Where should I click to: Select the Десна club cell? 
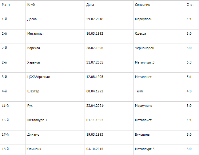click(32, 19)
